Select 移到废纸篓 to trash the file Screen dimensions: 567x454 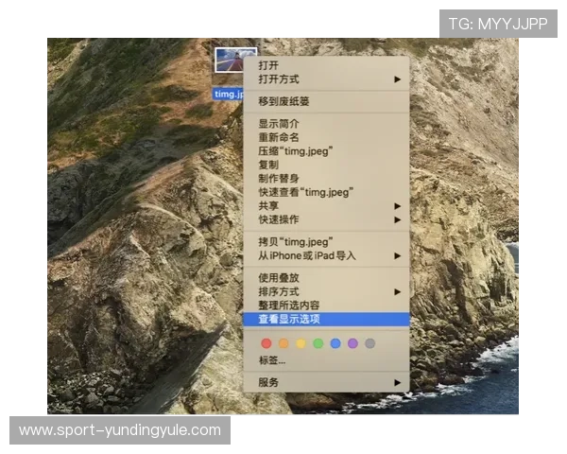[x=326, y=101]
